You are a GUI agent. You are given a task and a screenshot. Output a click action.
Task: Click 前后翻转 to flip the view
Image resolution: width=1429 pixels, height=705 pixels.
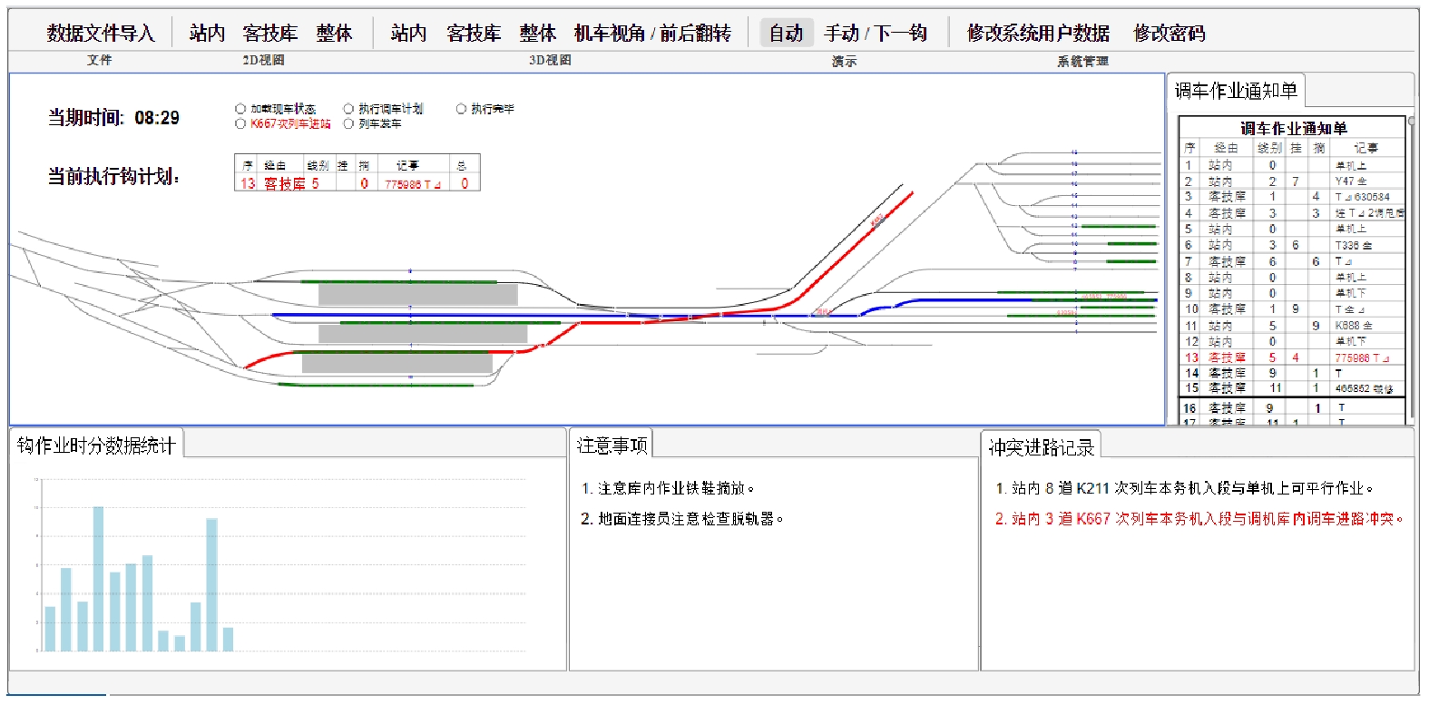695,34
